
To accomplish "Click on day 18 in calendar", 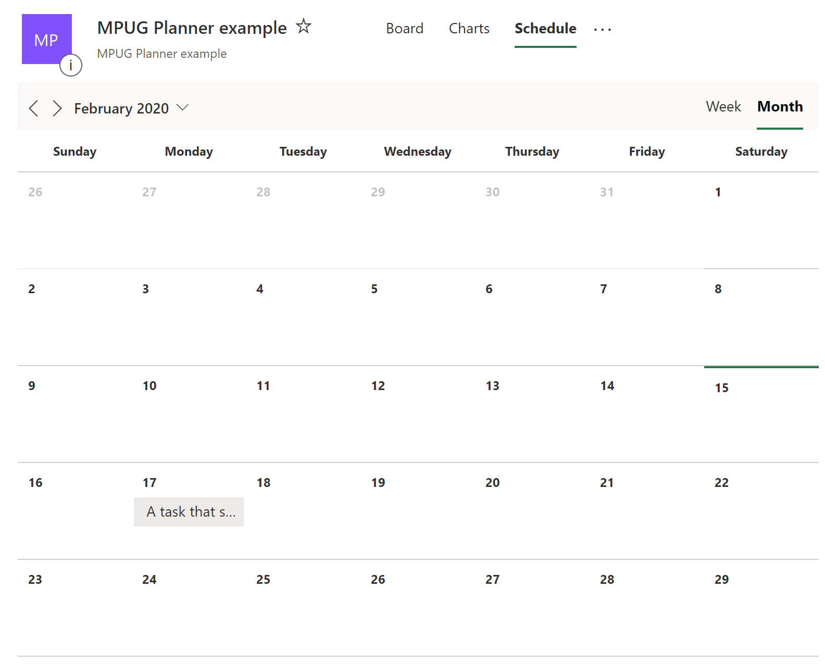I will (x=264, y=483).
